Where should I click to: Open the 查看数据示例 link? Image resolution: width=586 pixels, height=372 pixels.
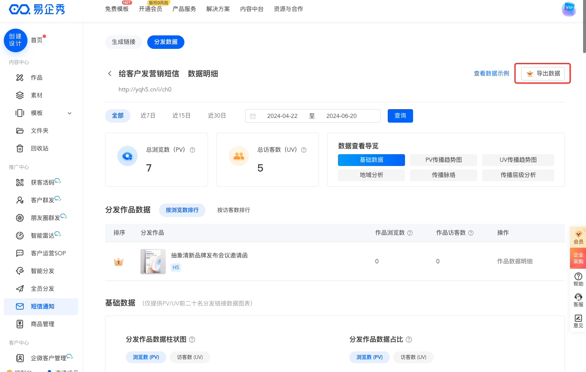(x=491, y=73)
